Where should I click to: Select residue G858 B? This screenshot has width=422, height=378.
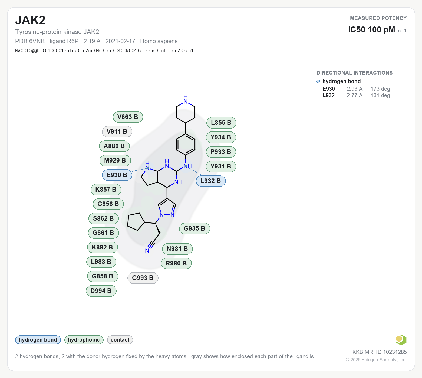click(103, 276)
